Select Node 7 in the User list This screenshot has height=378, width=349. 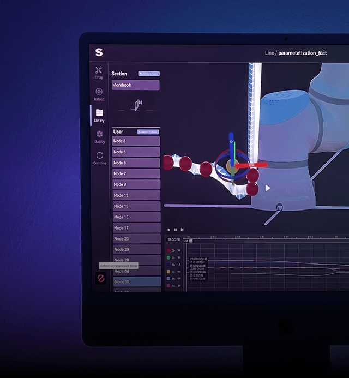[136, 173]
